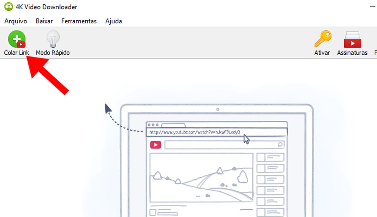Open the Arquivo menu
This screenshot has width=377, height=217.
(x=16, y=21)
